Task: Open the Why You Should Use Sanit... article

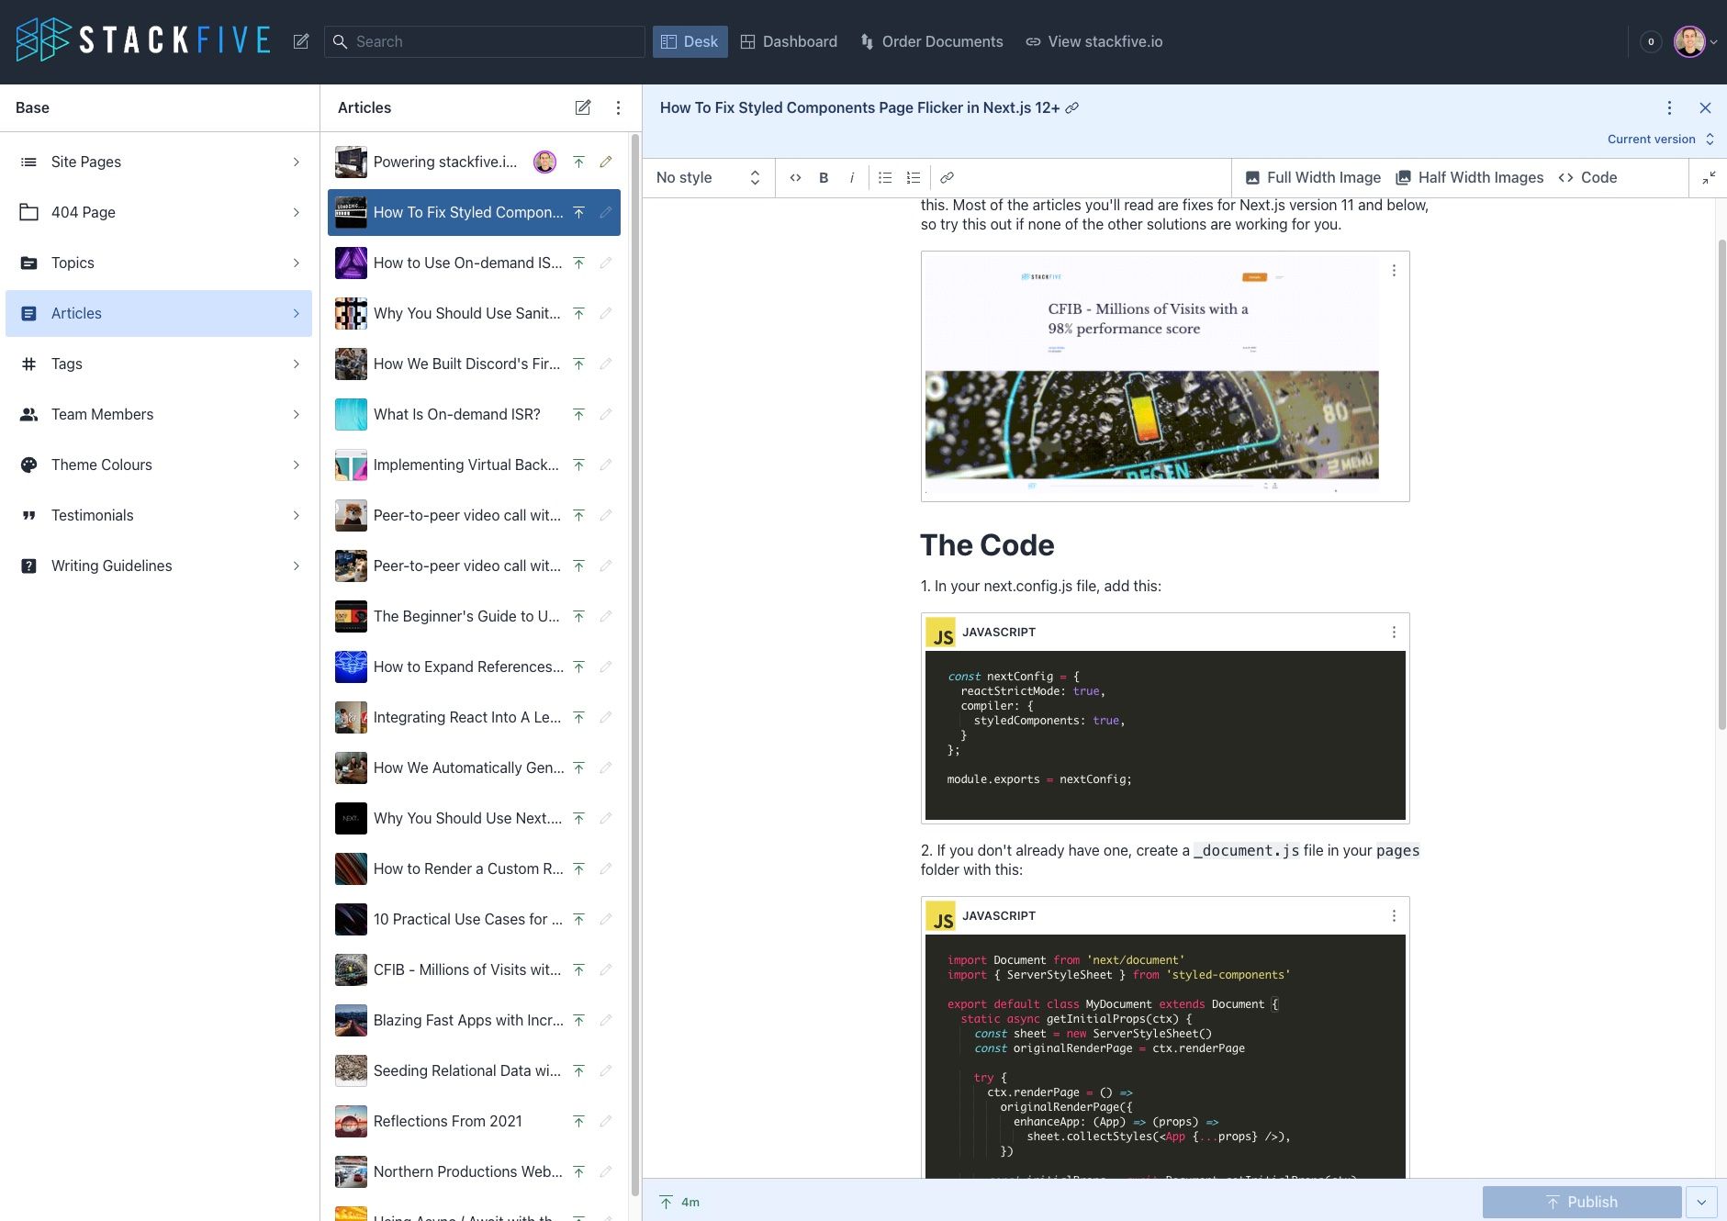Action: coord(474,313)
